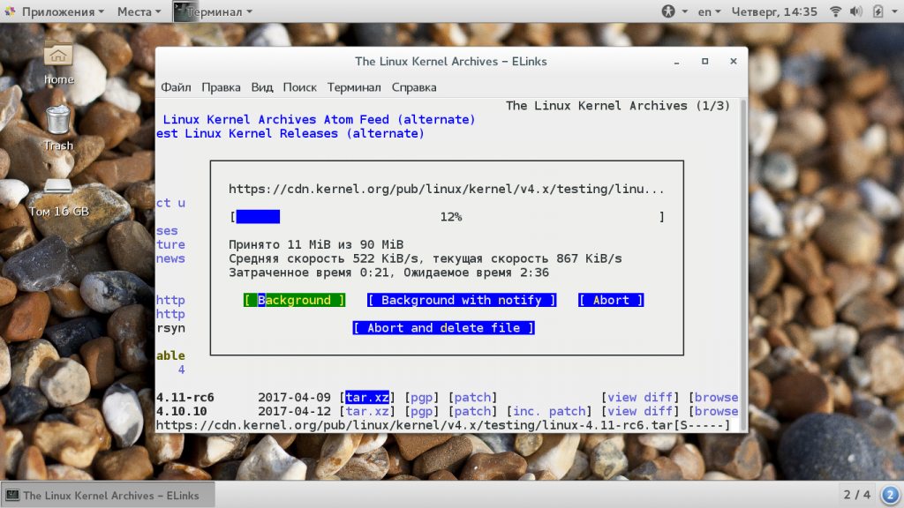Click the 12% download progress bar
This screenshot has width=904, height=508.
pos(448,216)
